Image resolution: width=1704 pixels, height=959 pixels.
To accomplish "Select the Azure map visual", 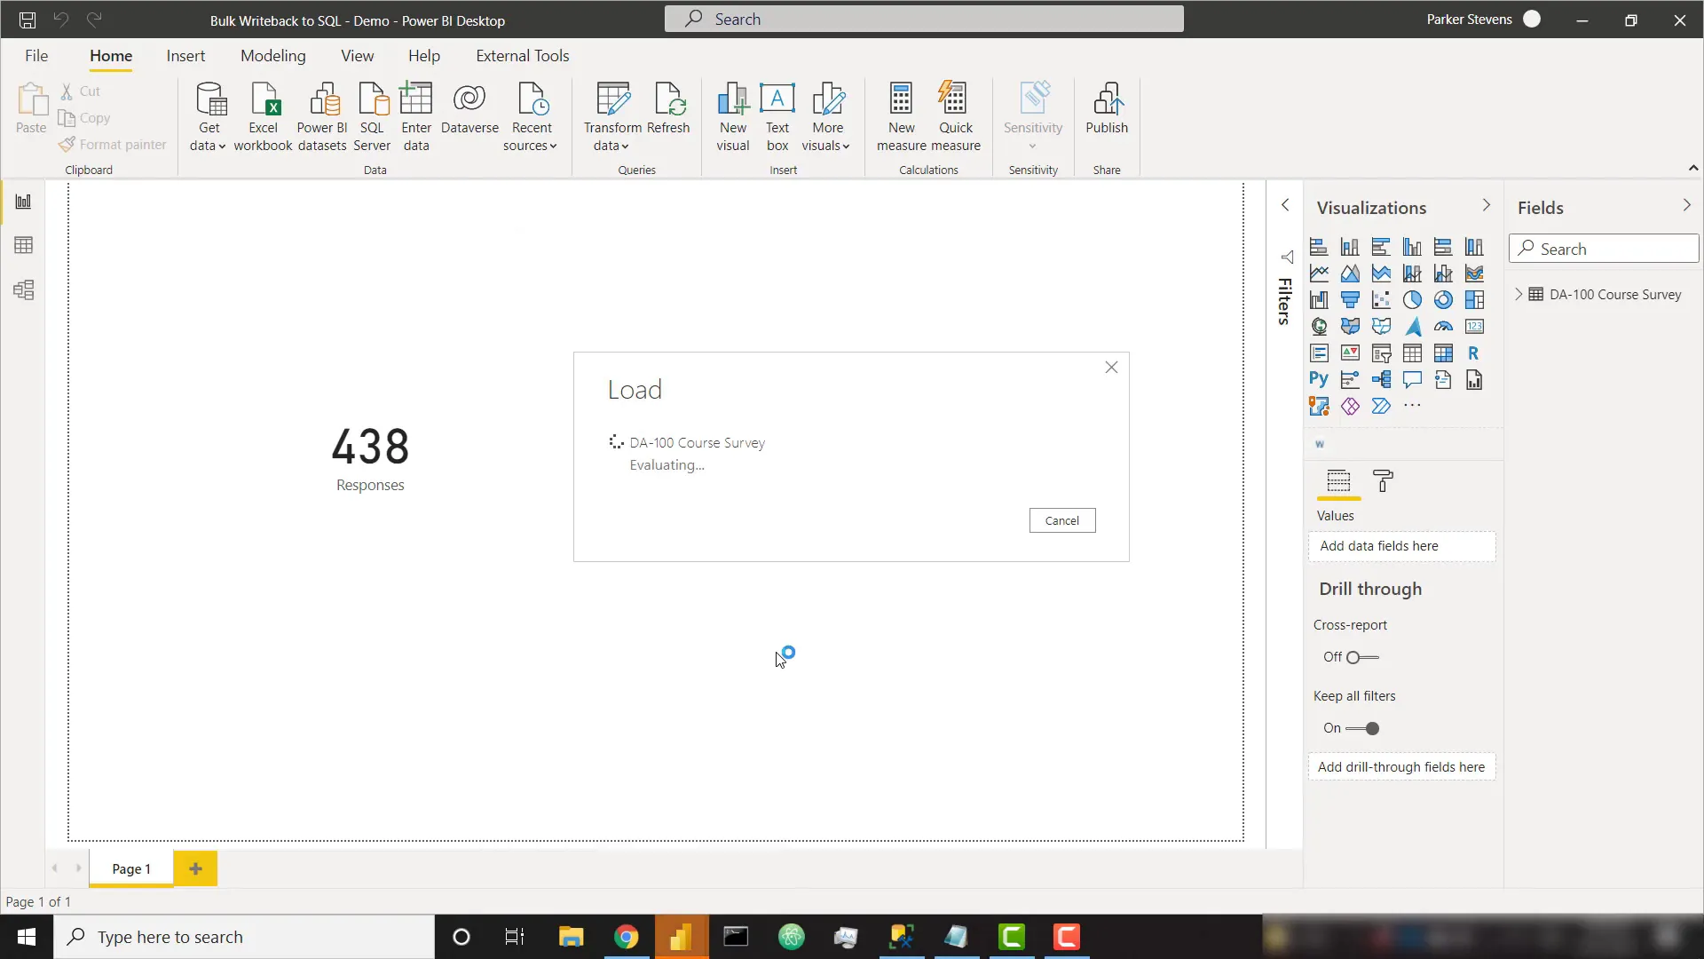I will [x=1412, y=327].
